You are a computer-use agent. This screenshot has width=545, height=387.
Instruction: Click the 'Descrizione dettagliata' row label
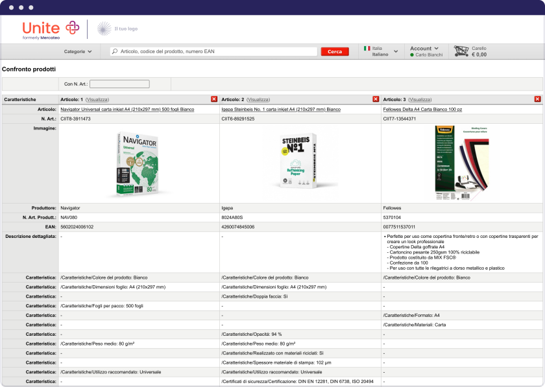(x=30, y=236)
